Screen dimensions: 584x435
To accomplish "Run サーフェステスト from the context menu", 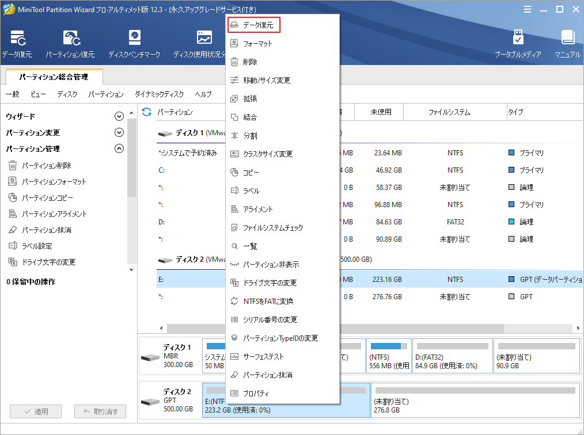I will pos(283,357).
